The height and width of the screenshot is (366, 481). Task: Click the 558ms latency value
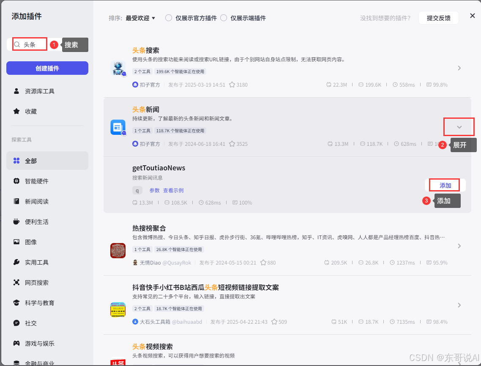(x=407, y=85)
